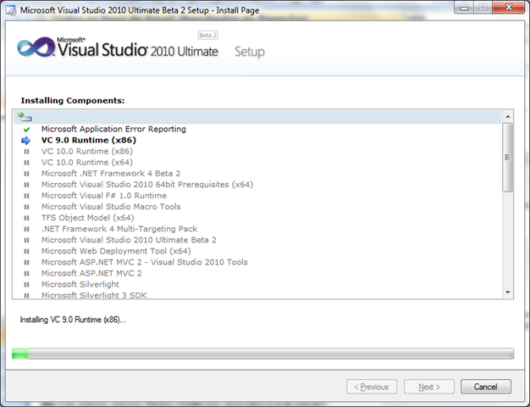
Task: Click the Cancel button
Action: pos(486,387)
